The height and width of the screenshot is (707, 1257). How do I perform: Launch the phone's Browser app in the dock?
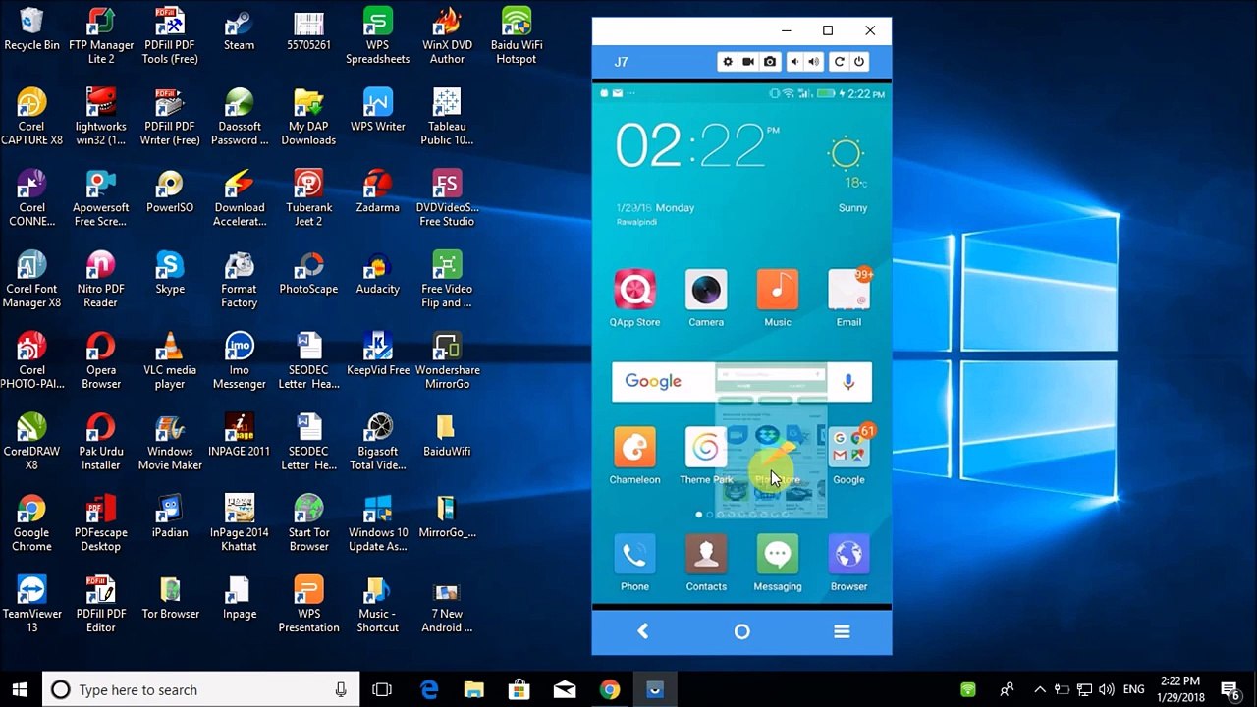click(x=848, y=563)
